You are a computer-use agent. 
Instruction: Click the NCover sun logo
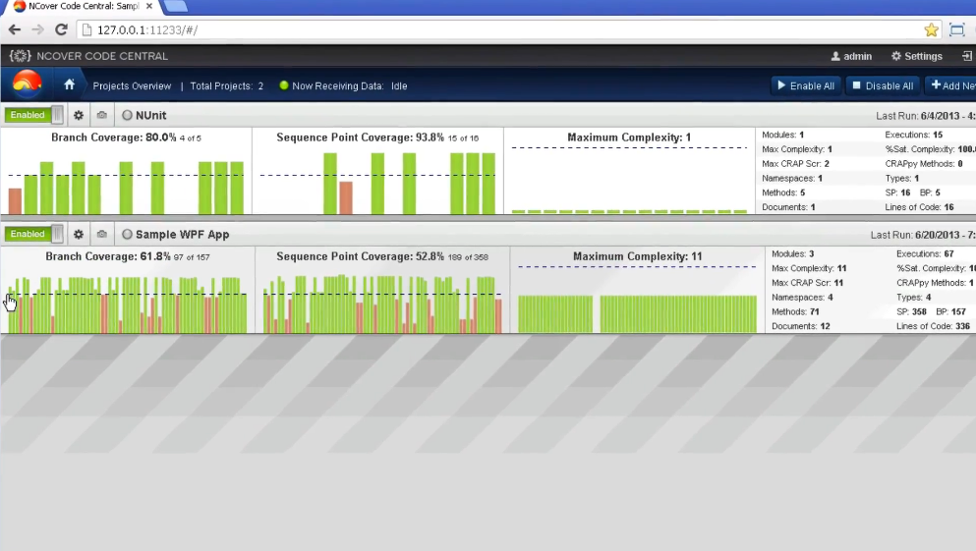tap(27, 83)
